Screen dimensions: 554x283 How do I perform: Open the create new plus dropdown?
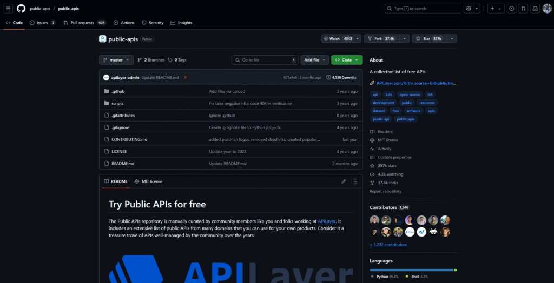click(496, 9)
